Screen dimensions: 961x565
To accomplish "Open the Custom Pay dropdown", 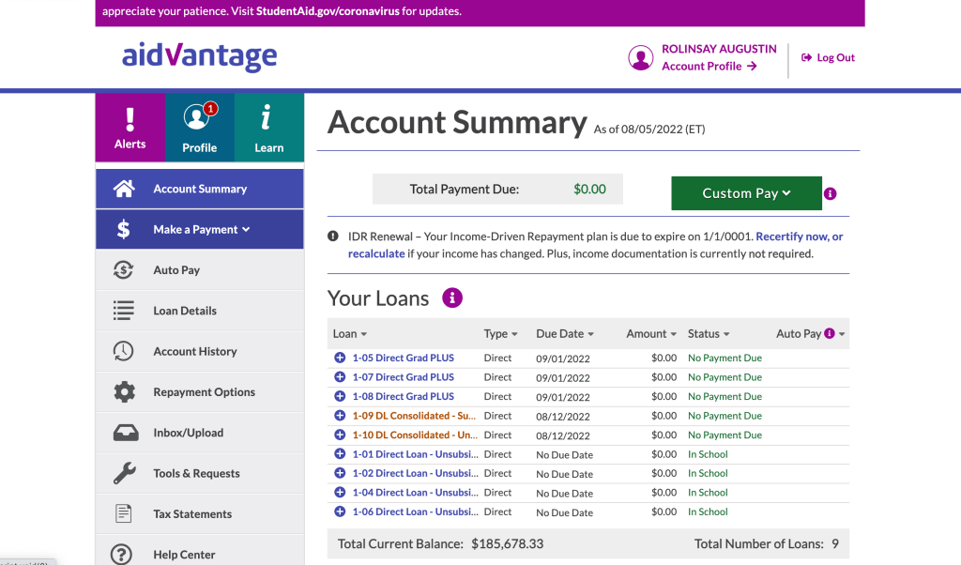I will coord(746,193).
